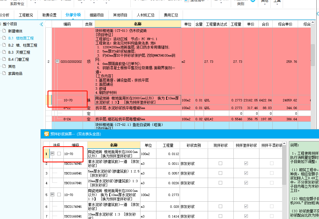
Task: Click the 编码 column header in main table
Action: 67,24
